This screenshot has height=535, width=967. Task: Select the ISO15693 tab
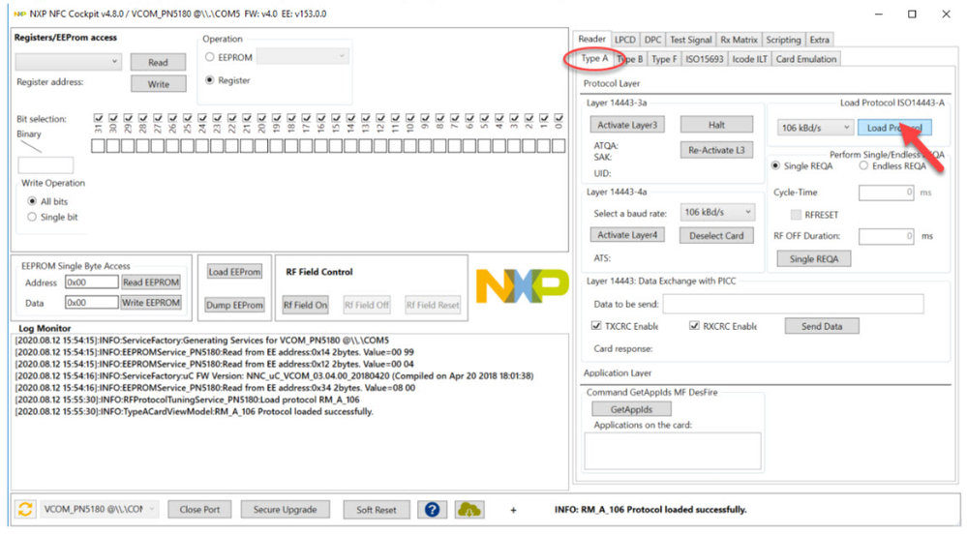[x=705, y=59]
